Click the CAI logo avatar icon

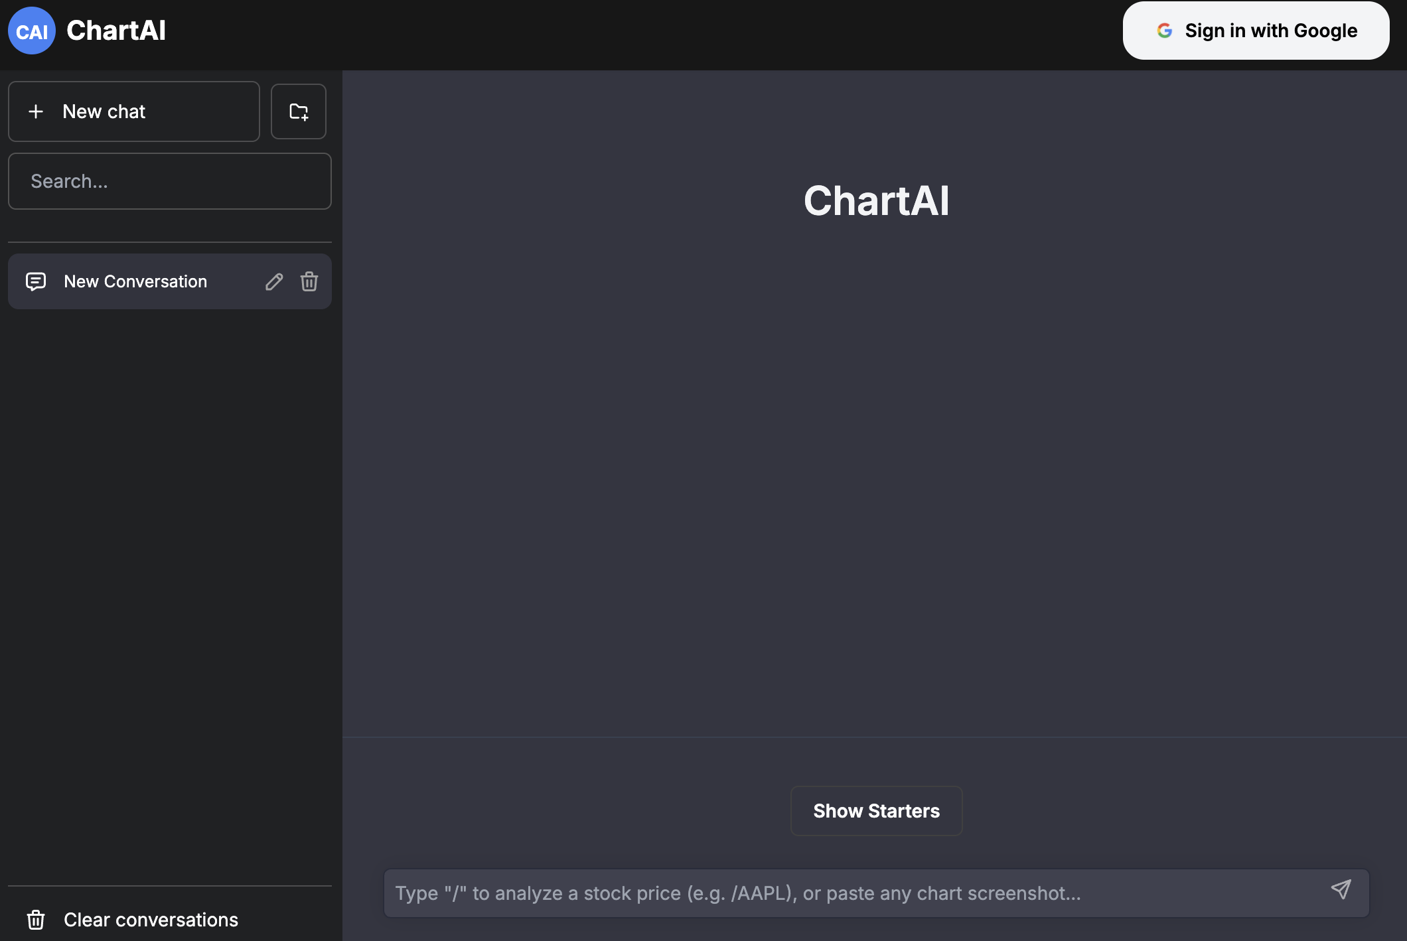(x=31, y=30)
